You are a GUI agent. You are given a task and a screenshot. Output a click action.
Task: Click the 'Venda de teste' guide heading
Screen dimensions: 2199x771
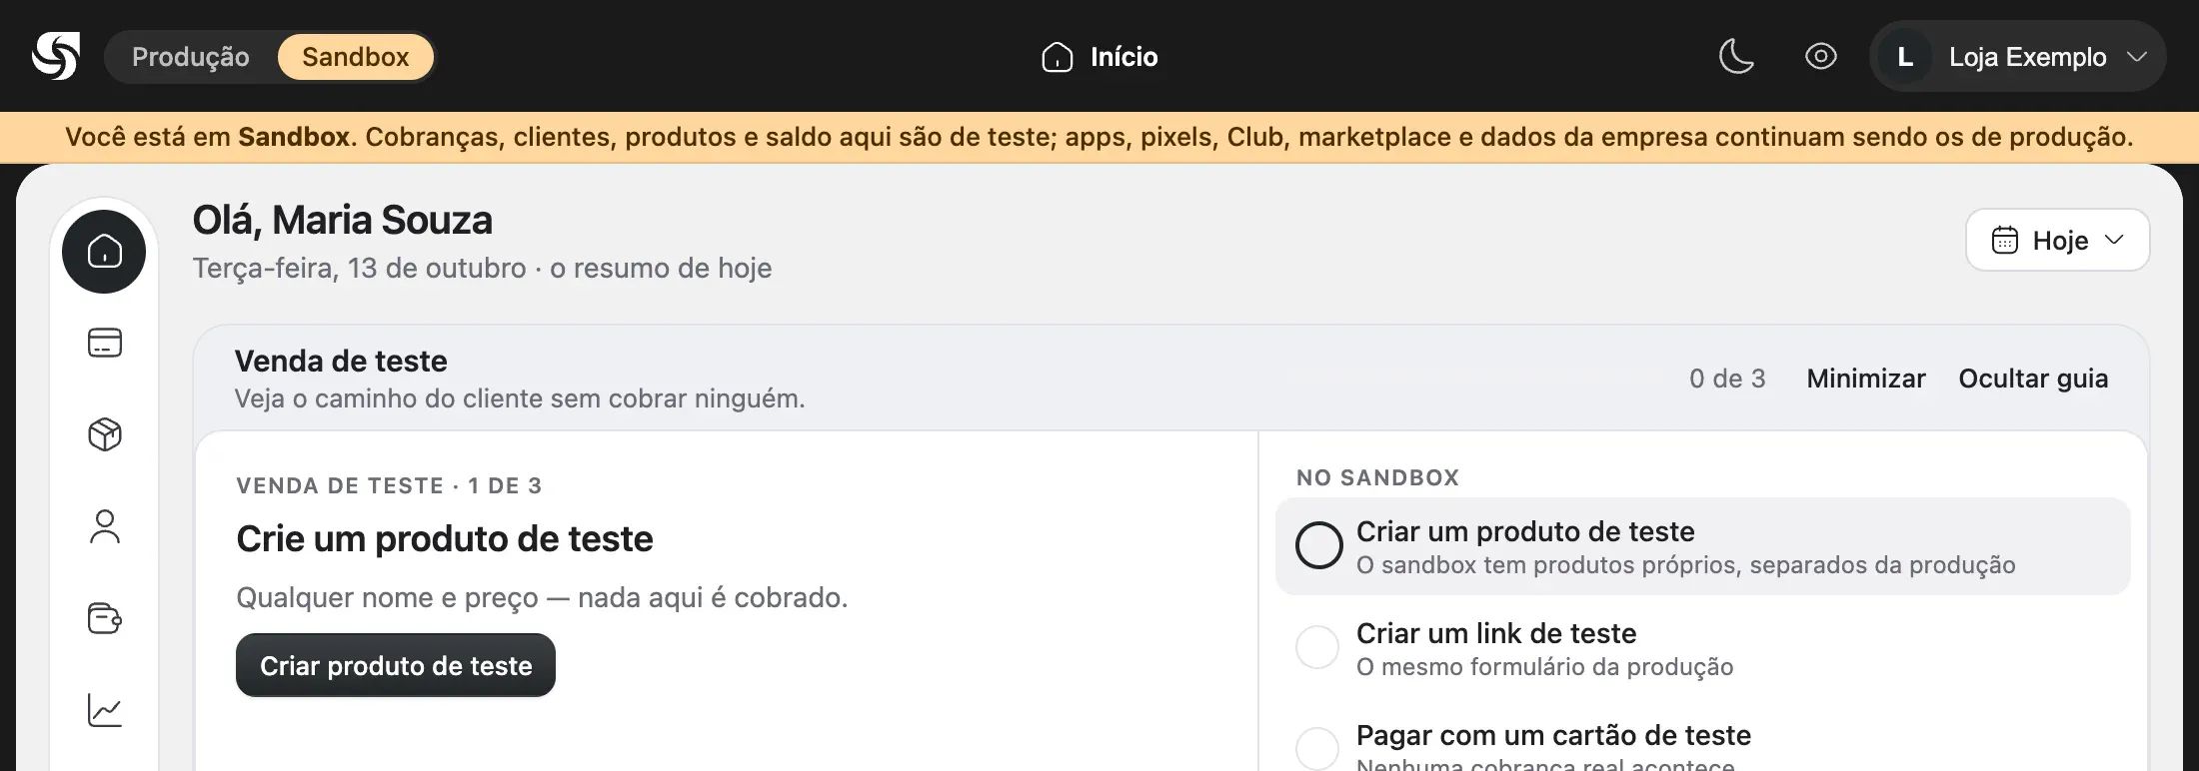(341, 361)
